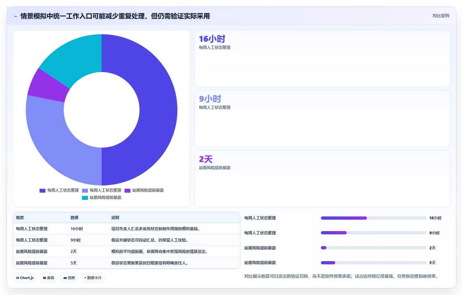Click the 进度 chip
Image resolution: width=463 pixels, height=295 pixels.
tap(69, 278)
